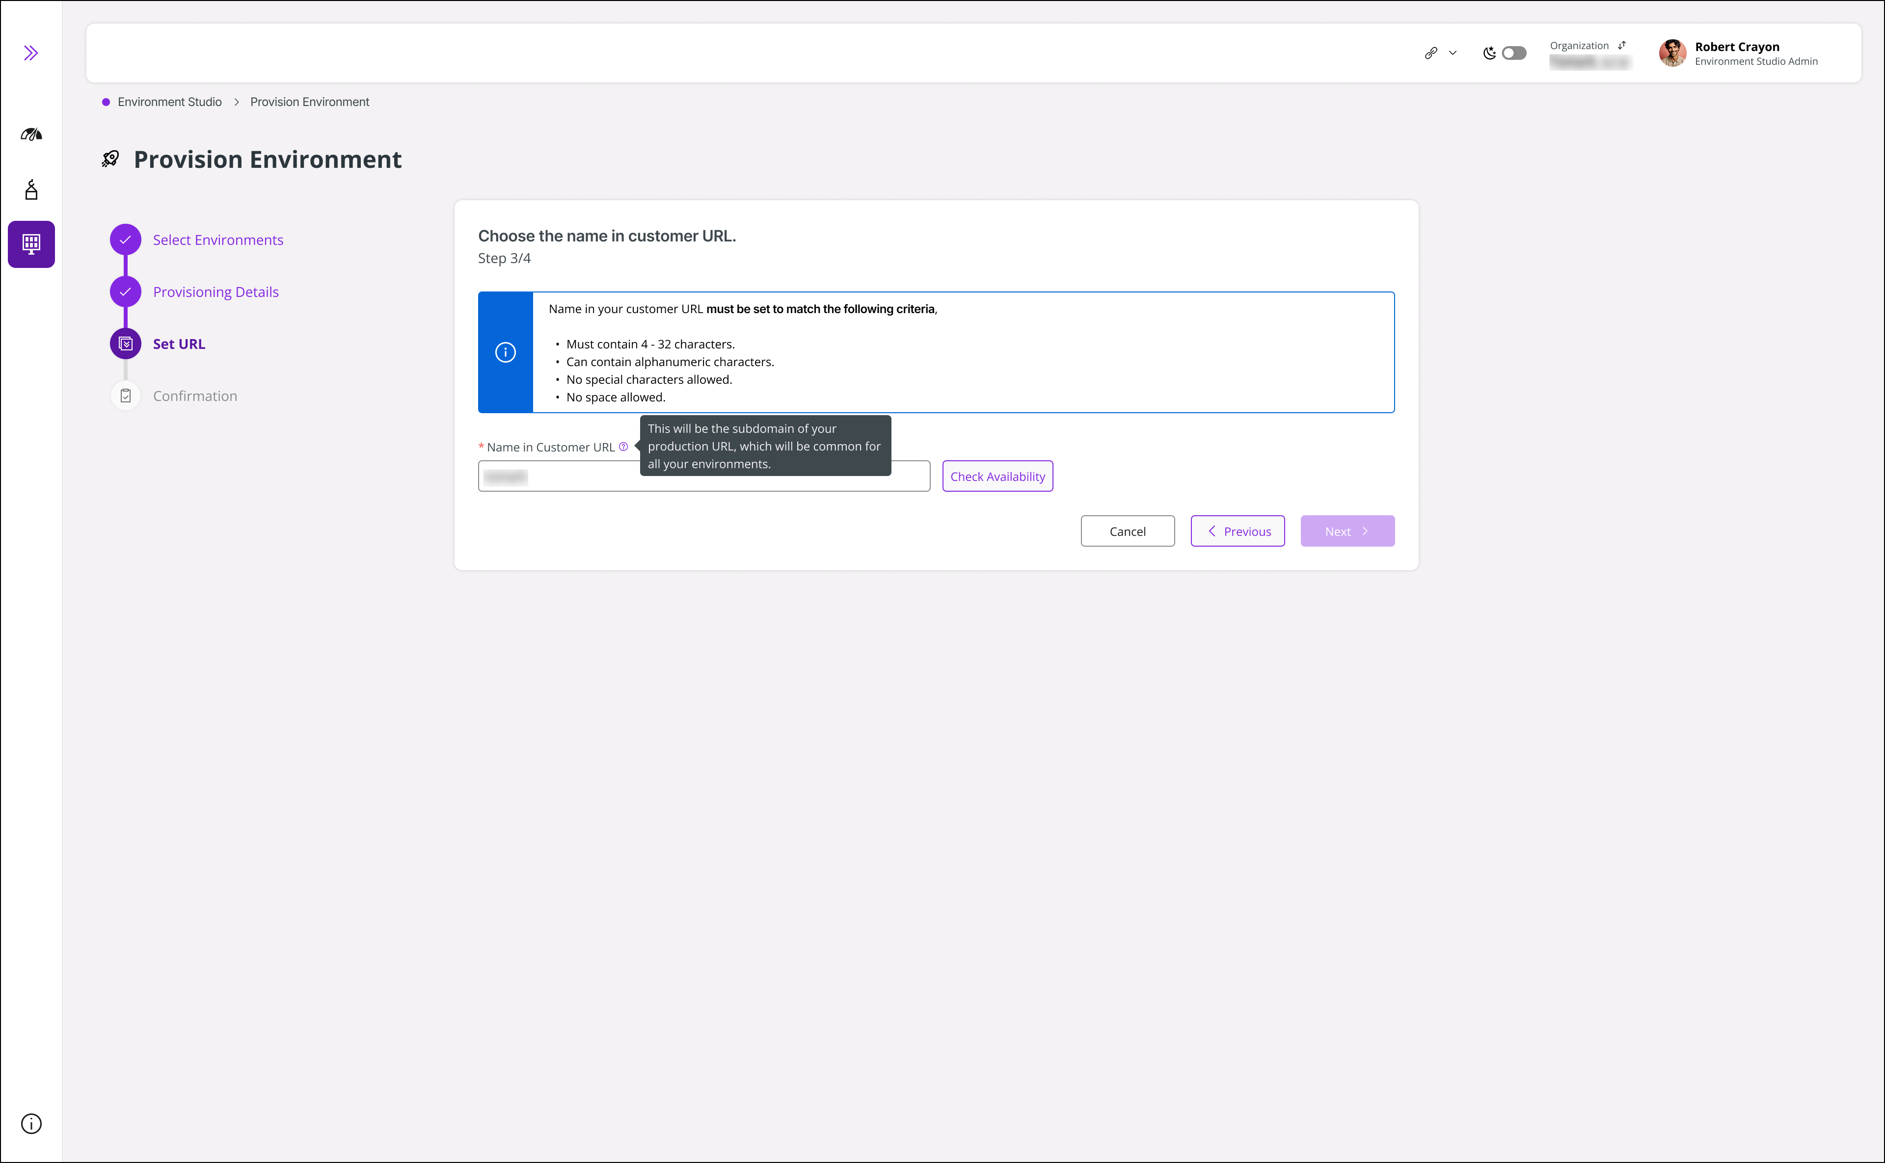Go to Select Environments step
The image size is (1885, 1163).
218,240
